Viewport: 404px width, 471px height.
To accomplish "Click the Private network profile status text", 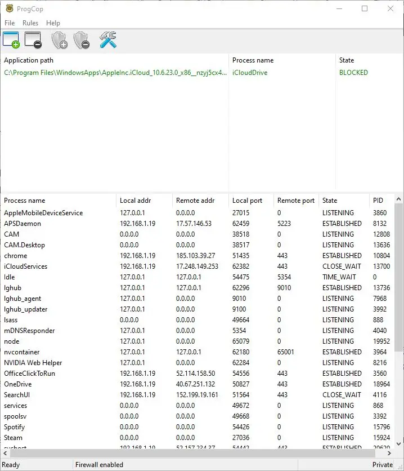I will click(383, 465).
